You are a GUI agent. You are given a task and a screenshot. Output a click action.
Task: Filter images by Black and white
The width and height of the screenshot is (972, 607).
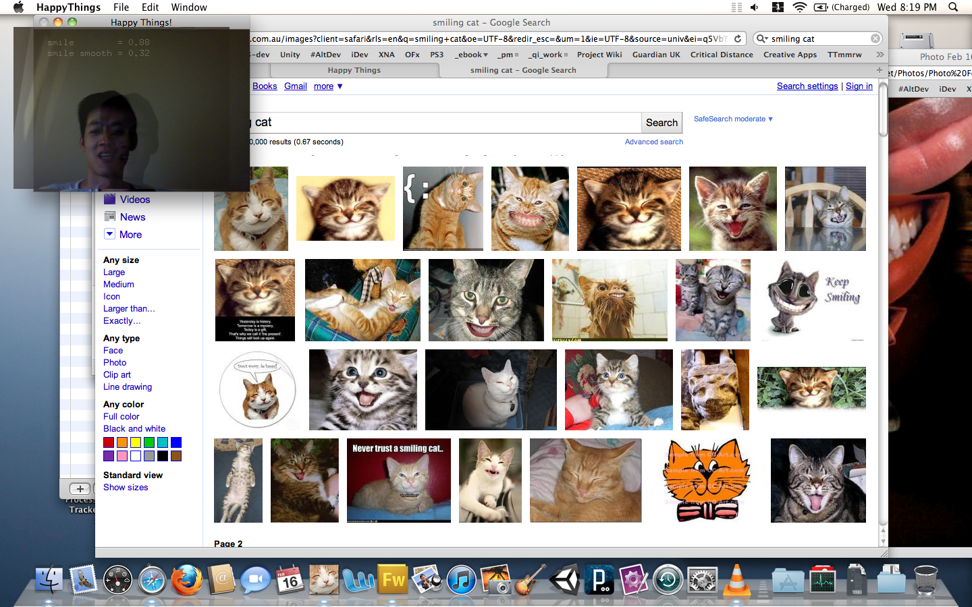point(134,429)
